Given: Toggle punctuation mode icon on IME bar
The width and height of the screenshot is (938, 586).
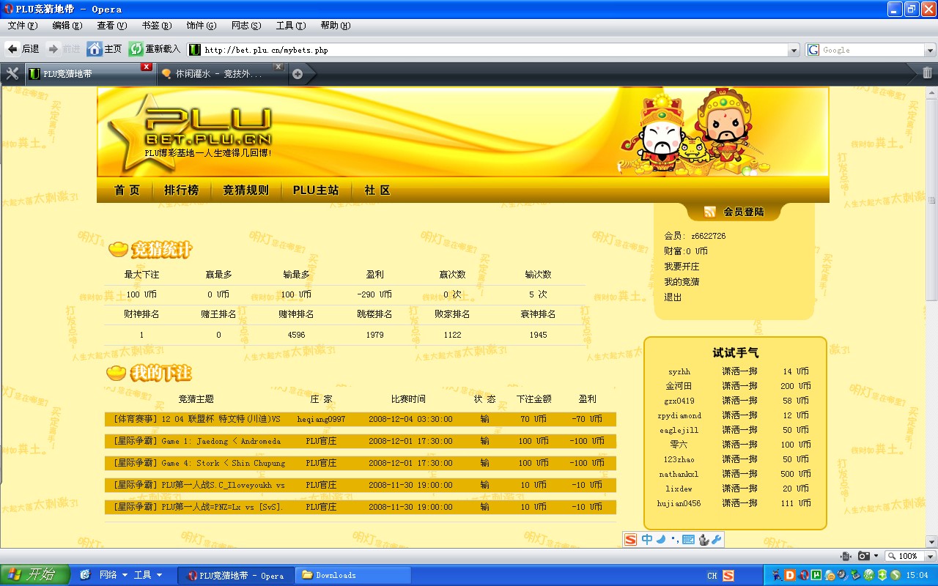Looking at the screenshot, I should (674, 540).
